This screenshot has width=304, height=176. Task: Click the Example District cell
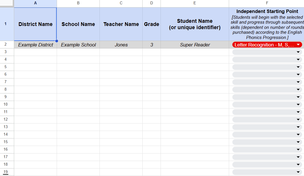[x=35, y=45]
